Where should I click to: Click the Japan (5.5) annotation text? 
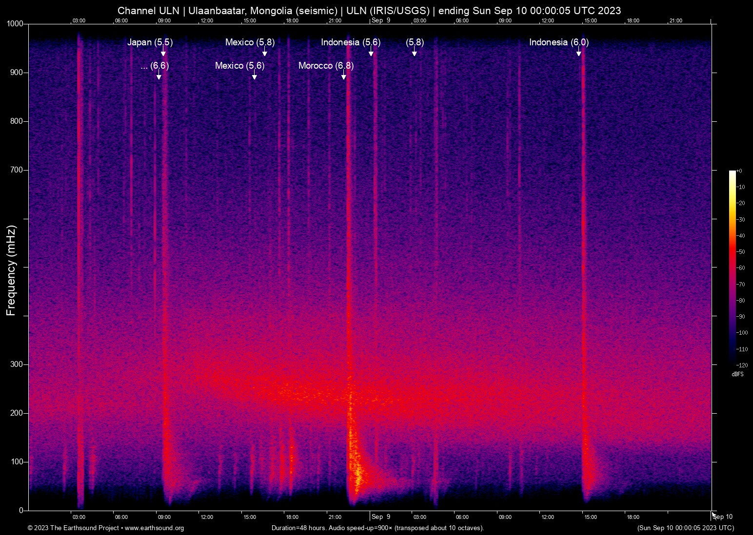click(x=150, y=42)
